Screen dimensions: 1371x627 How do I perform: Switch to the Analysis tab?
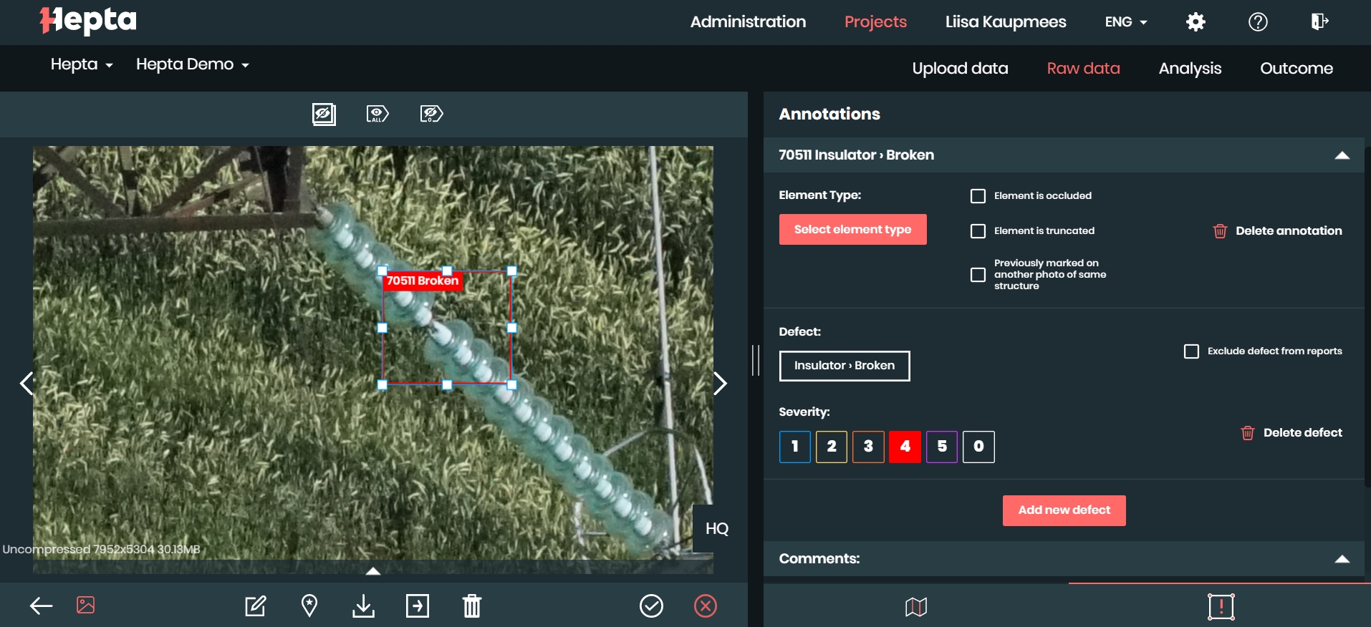(x=1190, y=68)
